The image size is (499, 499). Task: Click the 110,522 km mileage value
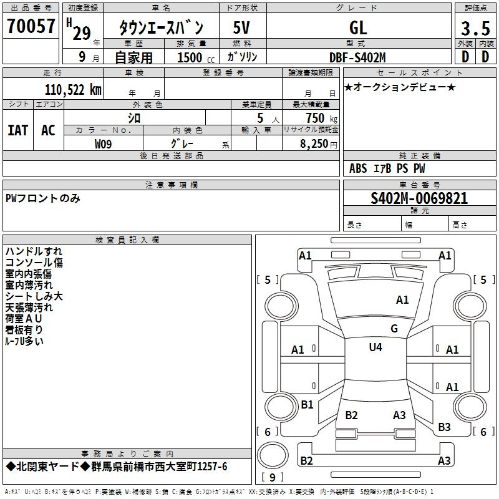pos(72,90)
